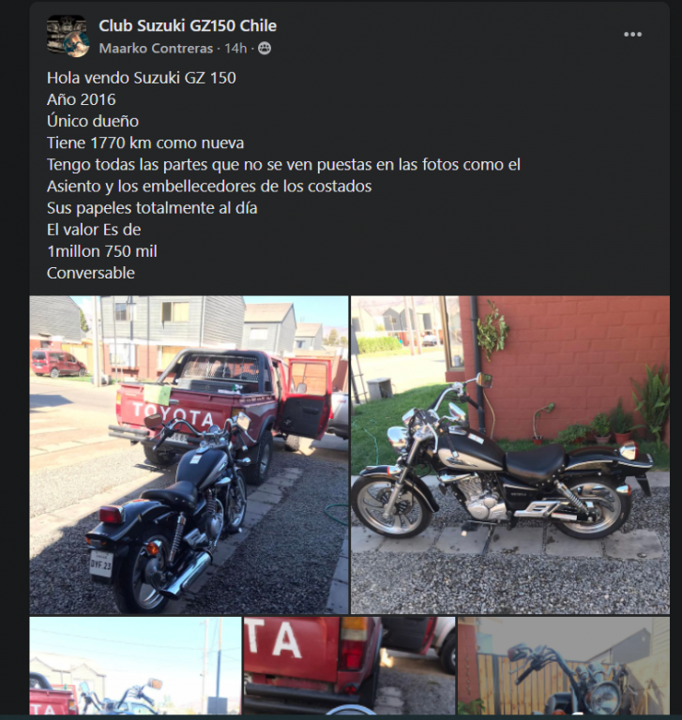This screenshot has height=720, width=682.
Task: Click the group profile avatar
Action: (x=68, y=36)
